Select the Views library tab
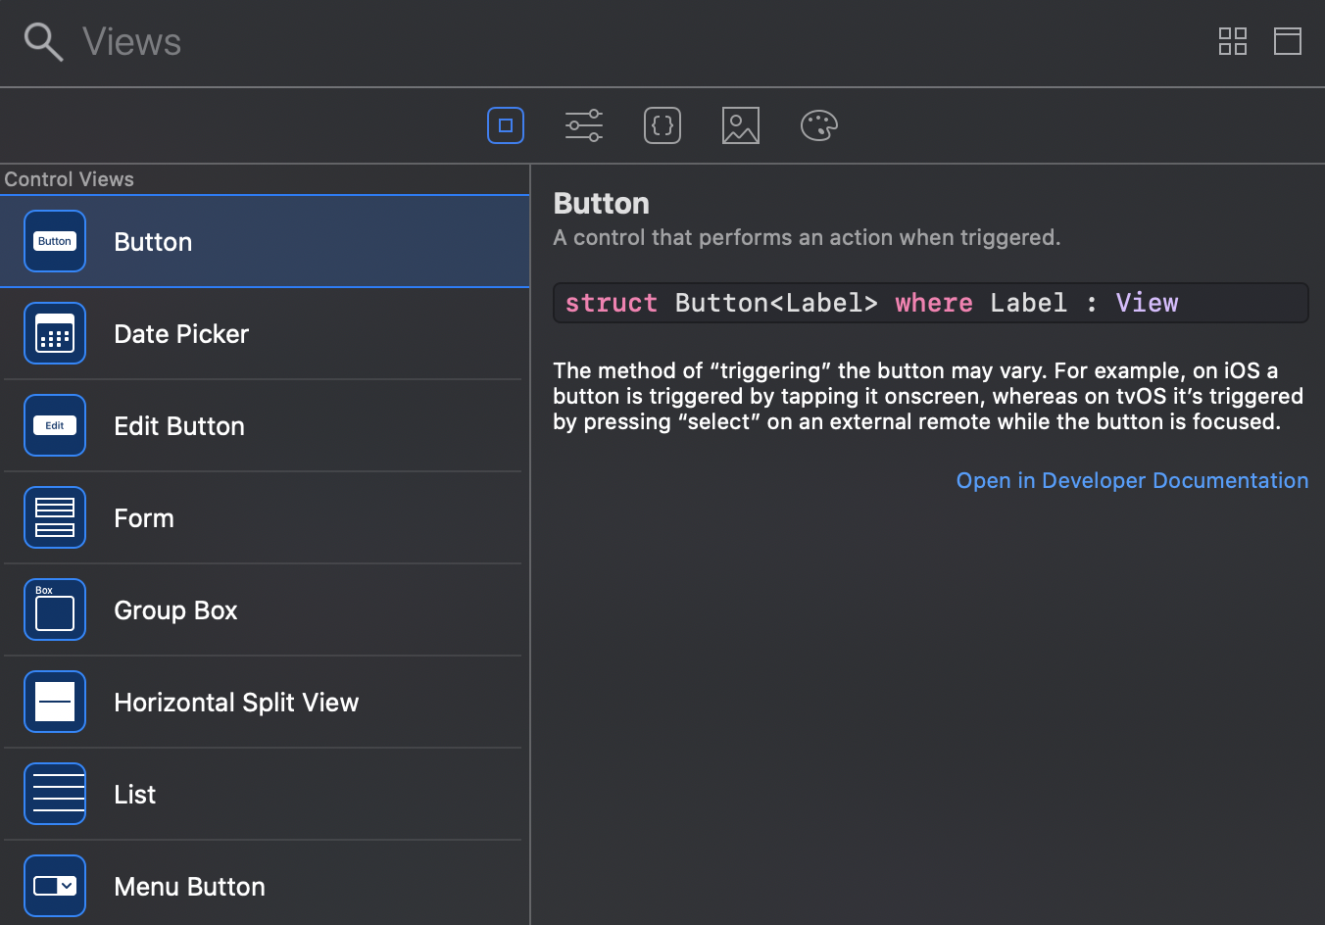The height and width of the screenshot is (925, 1325). pos(506,125)
